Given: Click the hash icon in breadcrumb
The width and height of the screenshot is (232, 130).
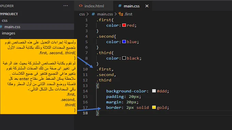Looking at the screenshot, I should click(x=93, y=14).
